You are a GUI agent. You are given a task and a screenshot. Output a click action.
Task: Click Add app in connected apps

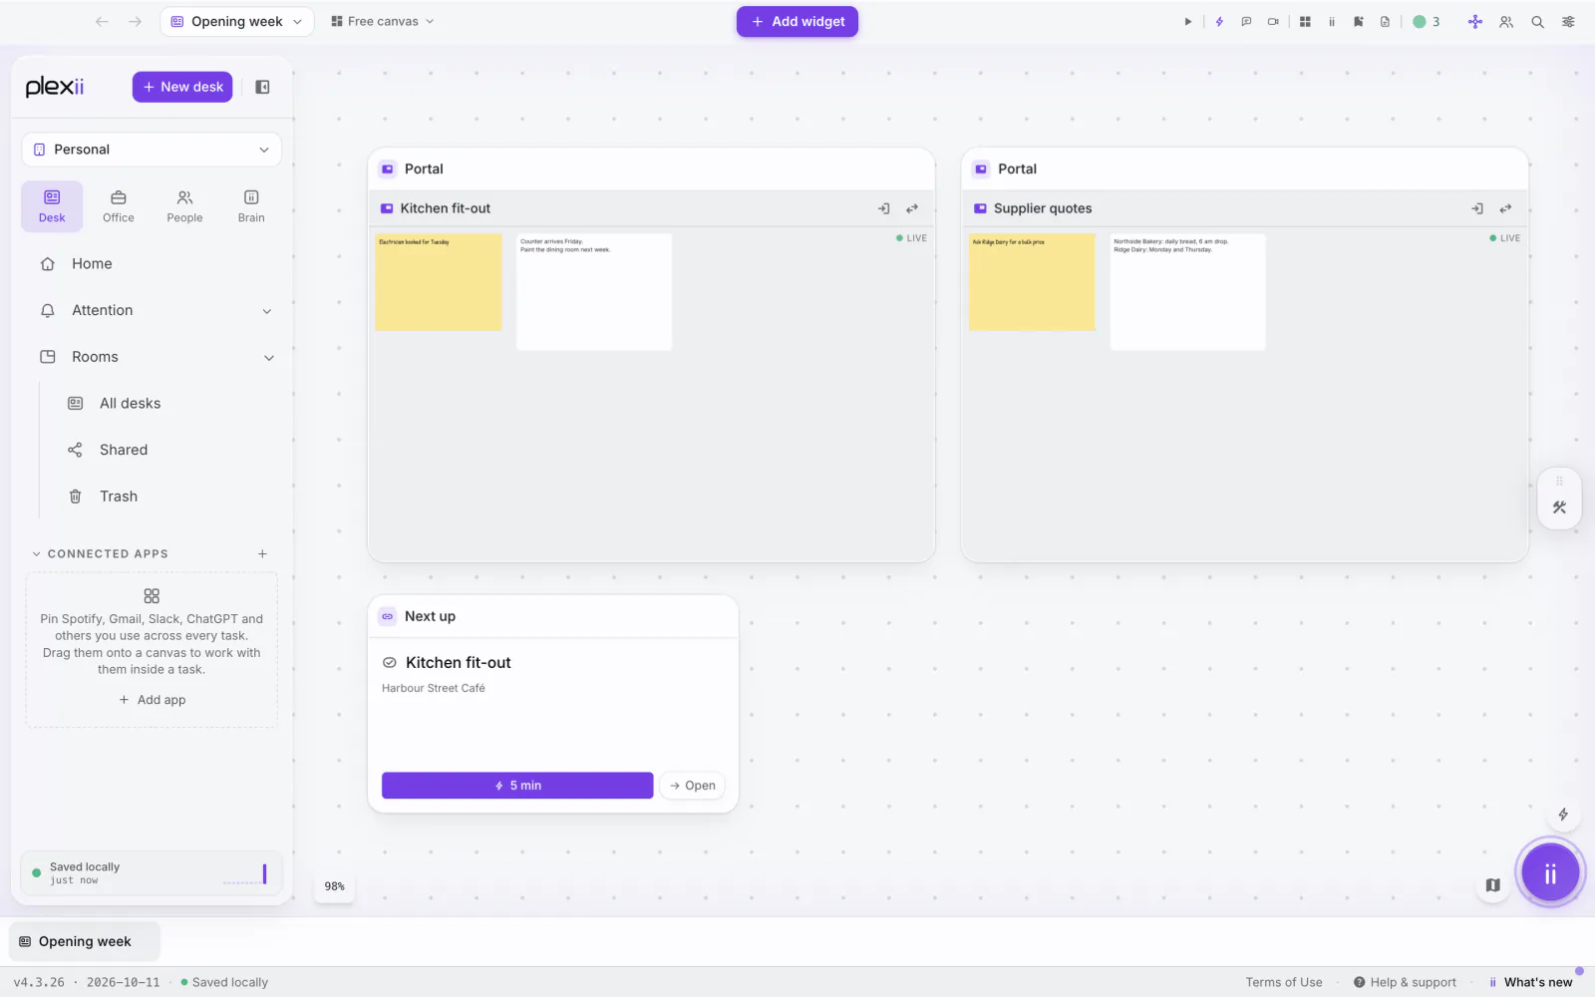click(152, 700)
